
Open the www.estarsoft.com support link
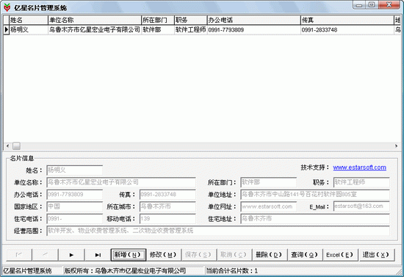359,168
